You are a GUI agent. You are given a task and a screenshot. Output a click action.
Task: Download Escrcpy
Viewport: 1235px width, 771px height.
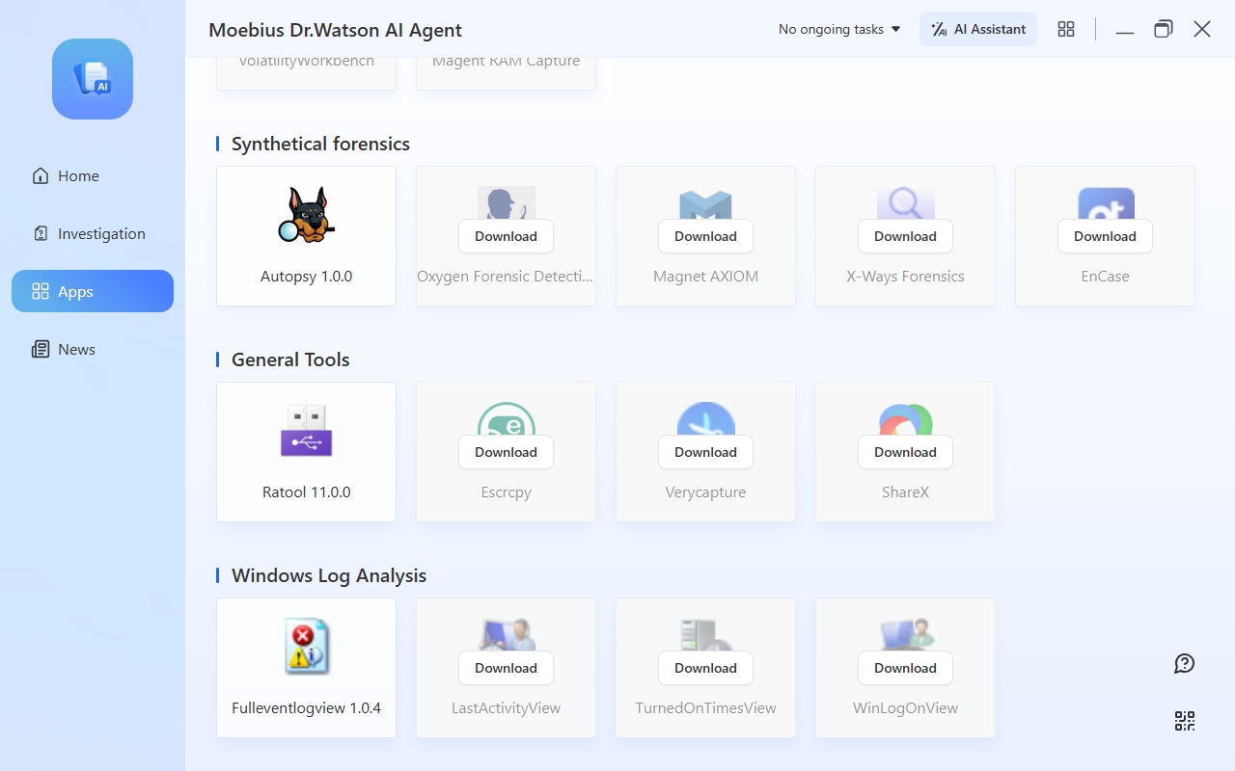[x=506, y=452]
